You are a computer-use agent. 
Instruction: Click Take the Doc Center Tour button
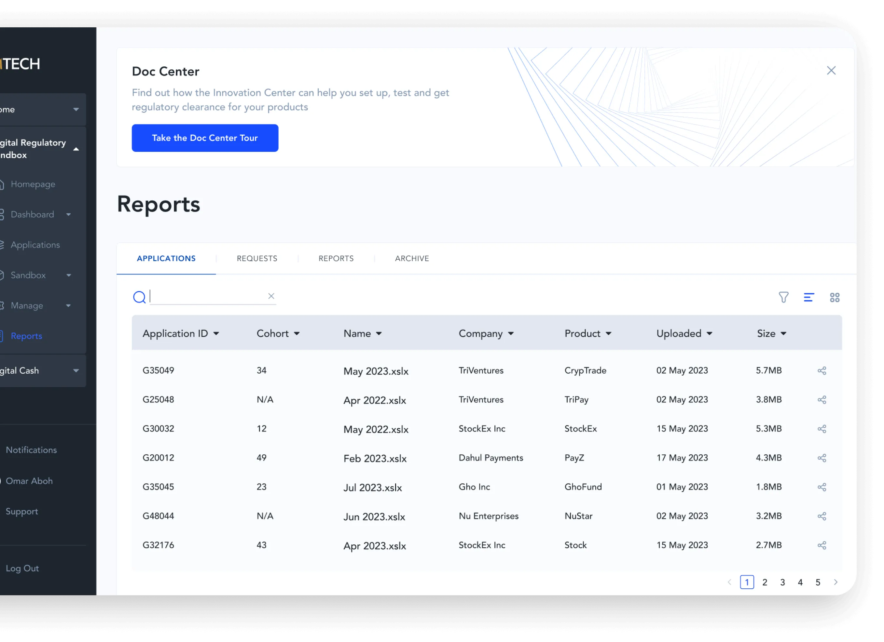click(204, 137)
